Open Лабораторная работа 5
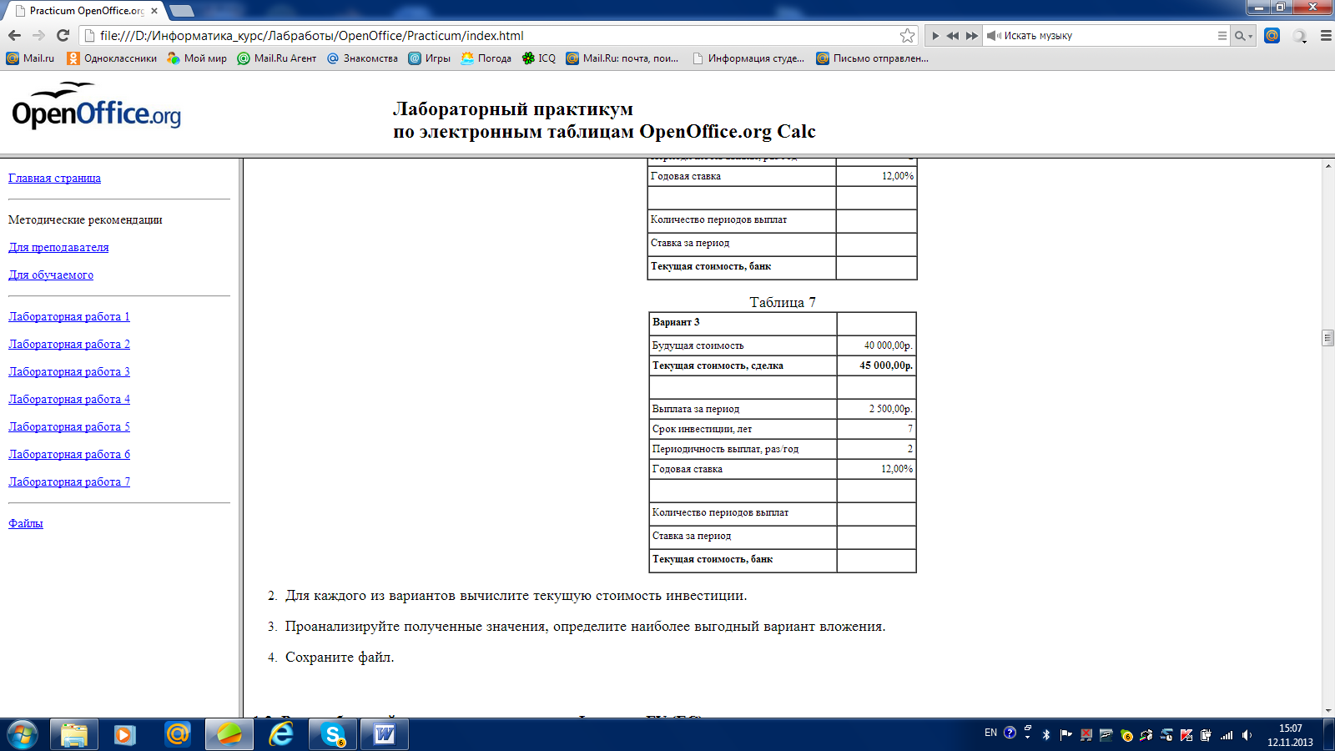The width and height of the screenshot is (1335, 751). click(x=69, y=426)
